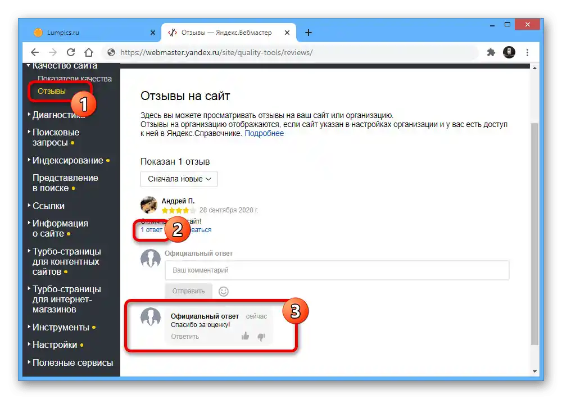Click the 'Показан 1 отзыв' text
The width and height of the screenshot is (562, 399).
(x=175, y=162)
